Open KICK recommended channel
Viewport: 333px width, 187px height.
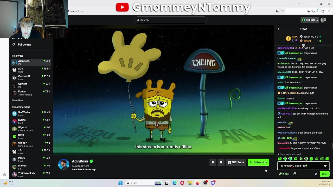click(x=31, y=136)
